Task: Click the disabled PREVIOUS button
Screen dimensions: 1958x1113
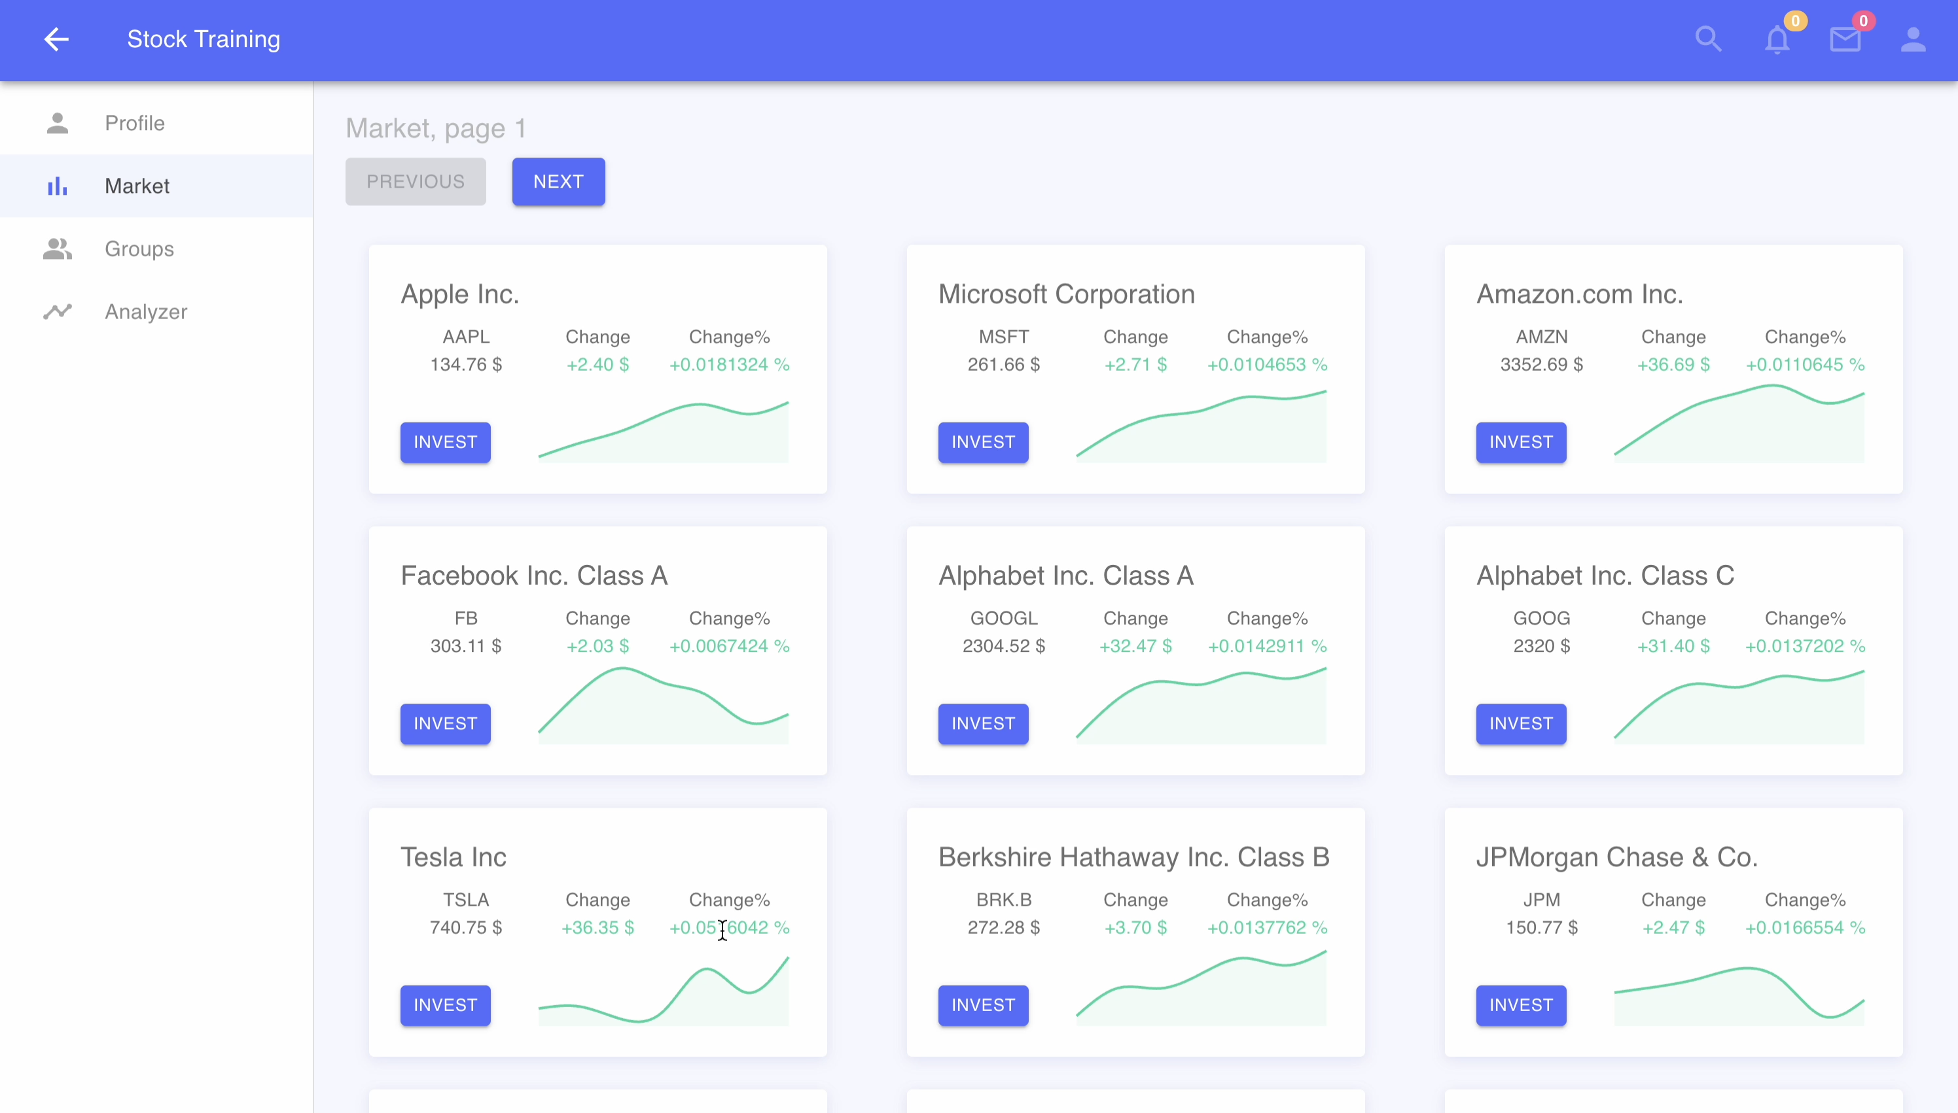Action: (416, 181)
